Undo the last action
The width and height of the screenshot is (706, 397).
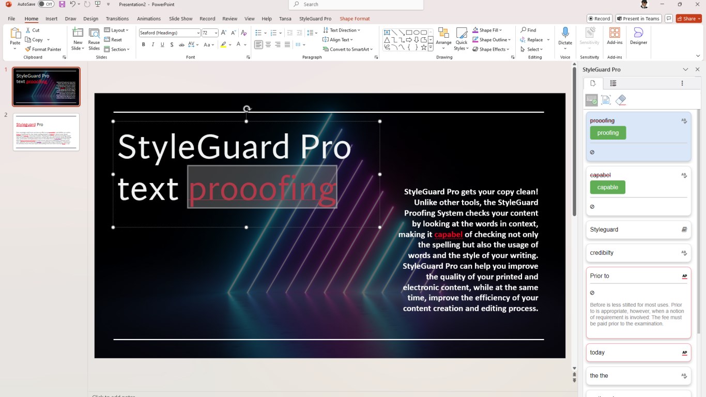[73, 4]
